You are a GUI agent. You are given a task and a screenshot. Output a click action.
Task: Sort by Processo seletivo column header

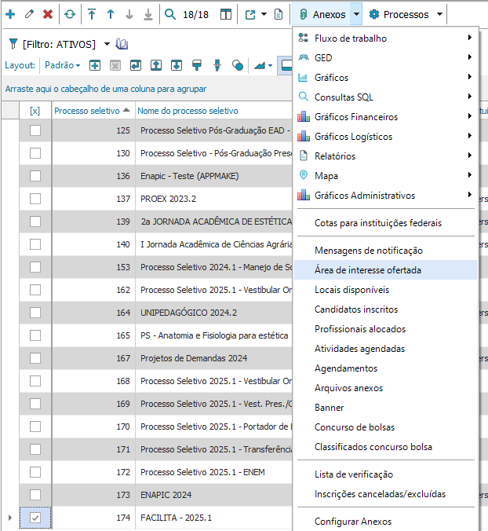coord(93,111)
